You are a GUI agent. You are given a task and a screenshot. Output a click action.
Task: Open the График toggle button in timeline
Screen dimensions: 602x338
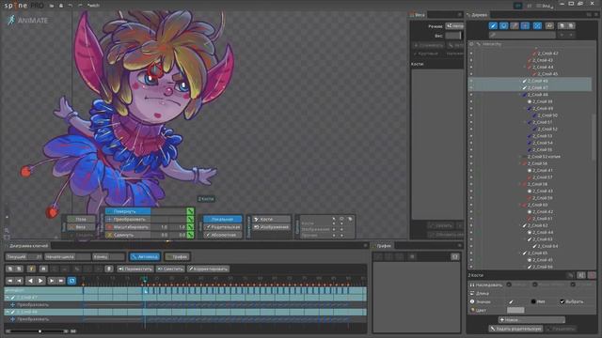click(178, 256)
